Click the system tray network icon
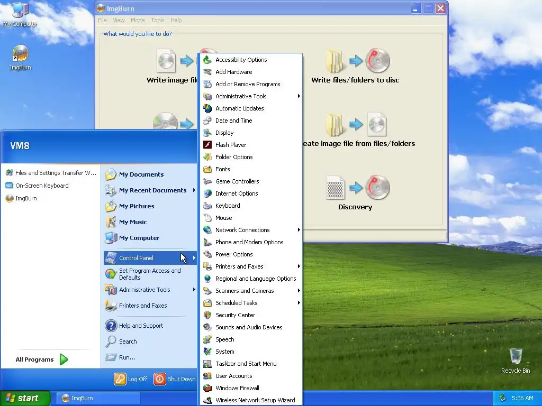 click(x=503, y=398)
